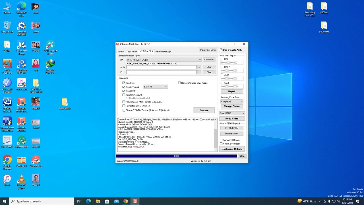Uncheck Reset FRP checkbox

click(124, 91)
